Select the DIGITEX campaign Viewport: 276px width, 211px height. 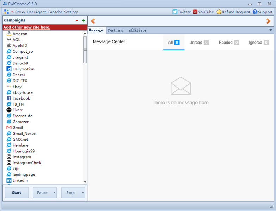(20, 81)
